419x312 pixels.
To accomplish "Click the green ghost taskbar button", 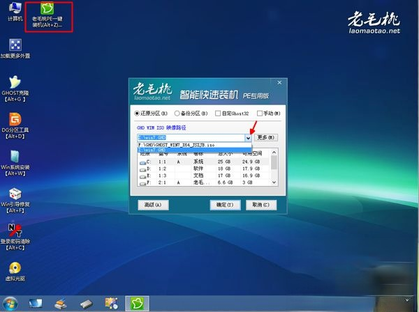I will [x=137, y=304].
